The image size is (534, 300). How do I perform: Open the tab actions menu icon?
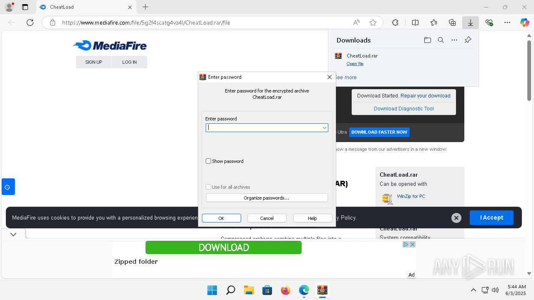25,7
